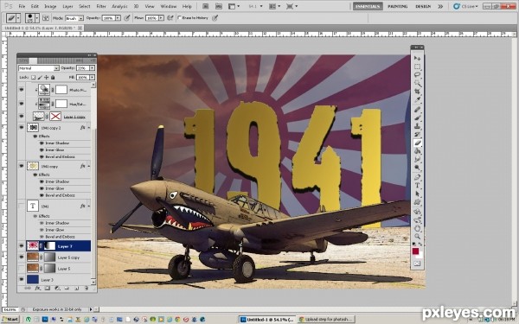Switch to PAINTING workspace

coord(398,6)
